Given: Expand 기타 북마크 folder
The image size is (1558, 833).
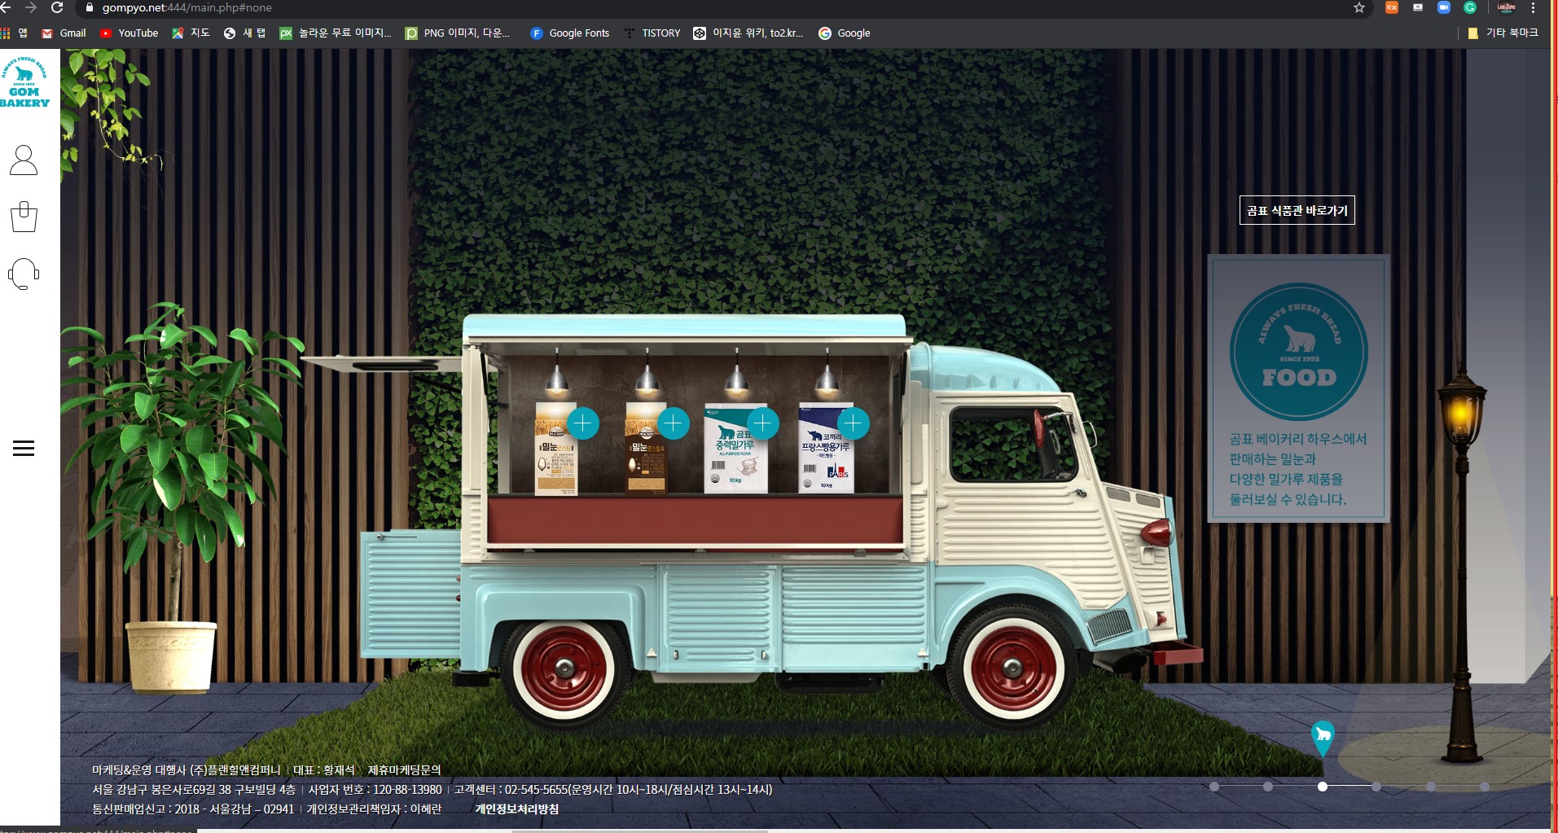Looking at the screenshot, I should (1503, 33).
